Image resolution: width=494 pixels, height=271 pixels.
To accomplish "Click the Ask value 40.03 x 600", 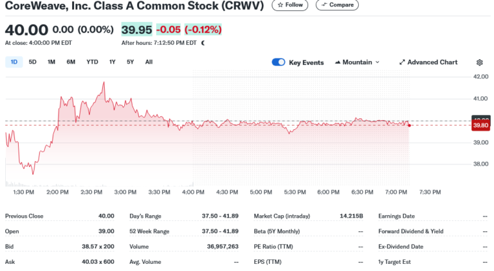I will pyautogui.click(x=98, y=262).
